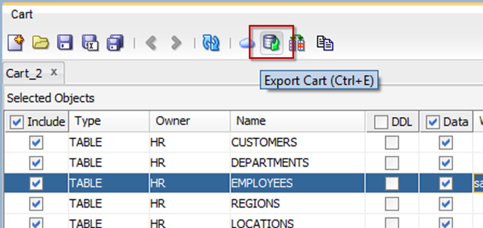Click the New Cart icon
Viewport: 483px width, 228px height.
tap(16, 43)
